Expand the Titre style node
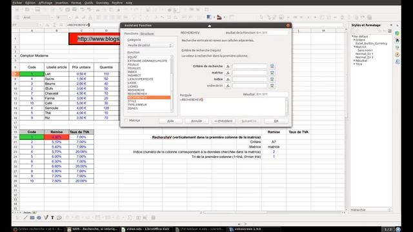413x232 pixels. (354, 64)
